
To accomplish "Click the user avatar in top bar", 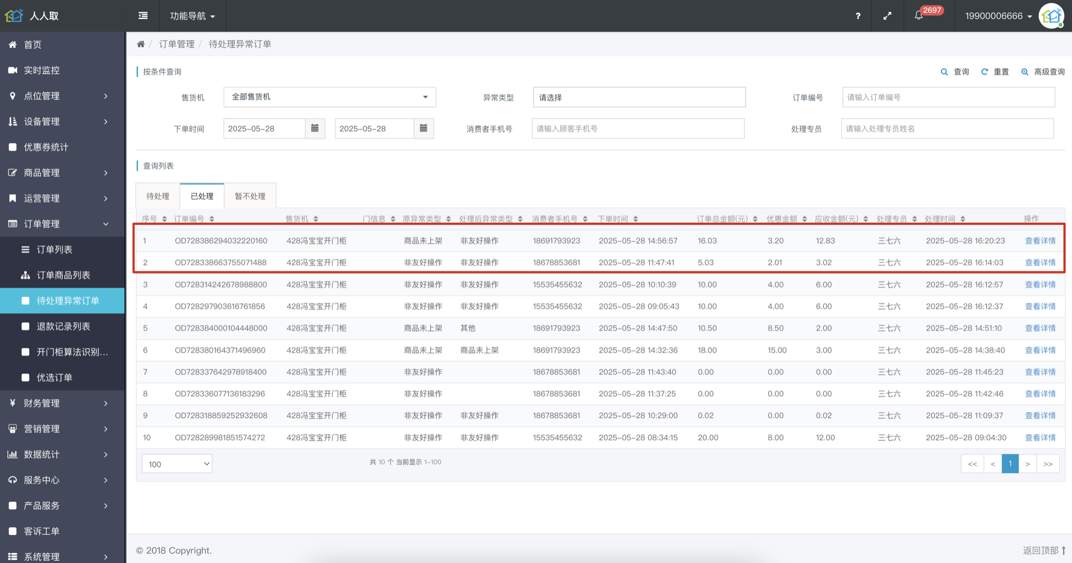I will tap(1052, 16).
